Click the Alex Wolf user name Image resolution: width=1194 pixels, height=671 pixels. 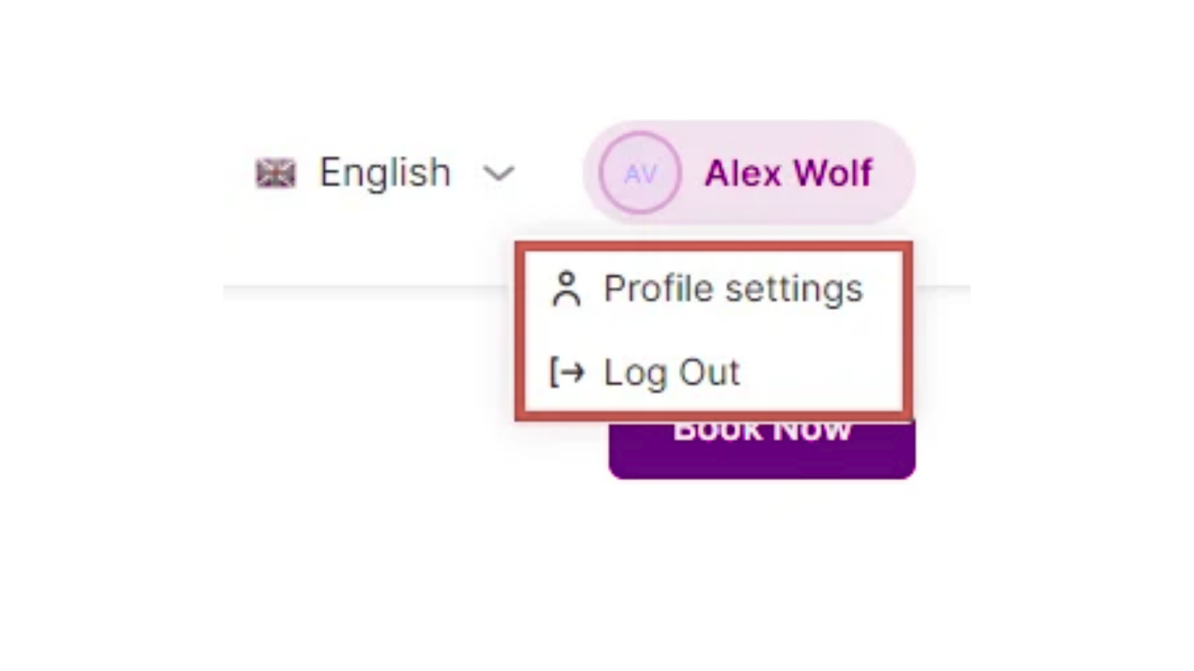pos(788,174)
